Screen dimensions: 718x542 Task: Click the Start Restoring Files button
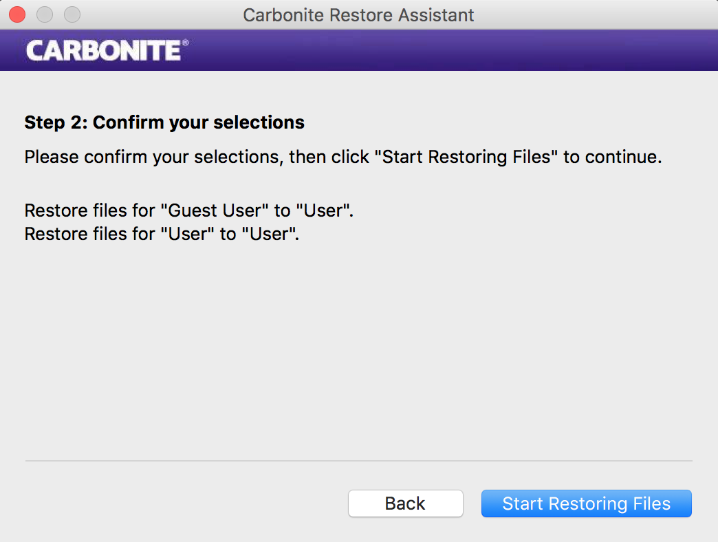[x=586, y=503]
